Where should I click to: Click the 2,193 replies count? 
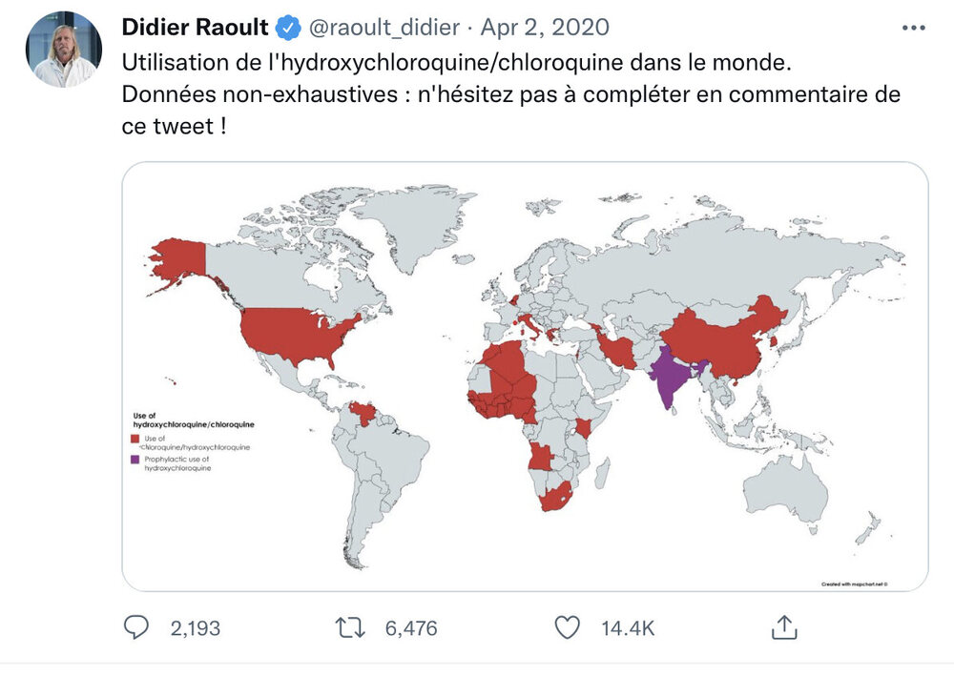pos(195,628)
